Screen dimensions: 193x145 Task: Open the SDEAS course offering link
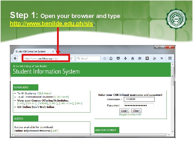point(31,103)
